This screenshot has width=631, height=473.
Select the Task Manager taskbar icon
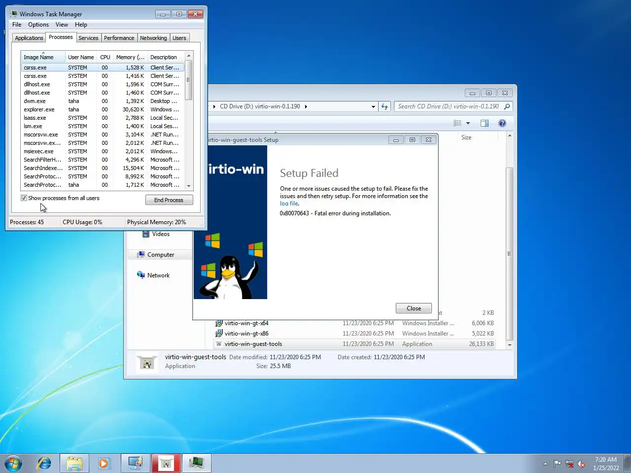(x=197, y=463)
